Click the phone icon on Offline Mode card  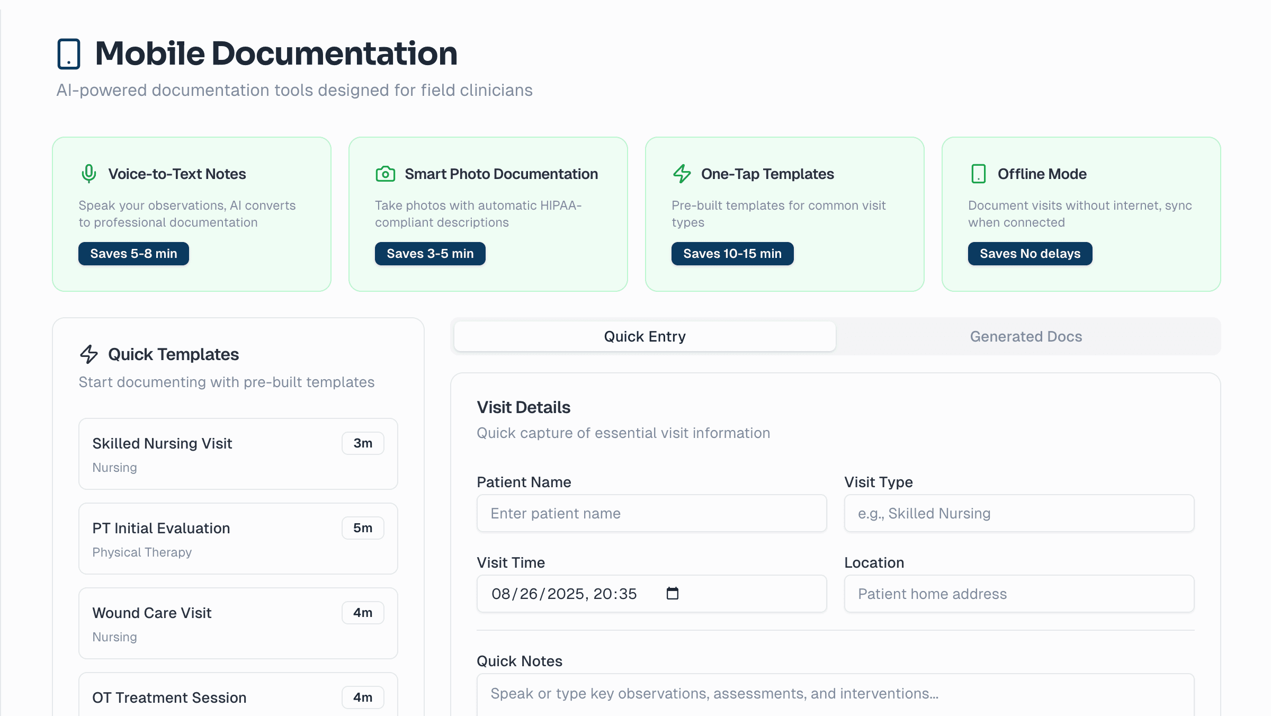tap(978, 173)
